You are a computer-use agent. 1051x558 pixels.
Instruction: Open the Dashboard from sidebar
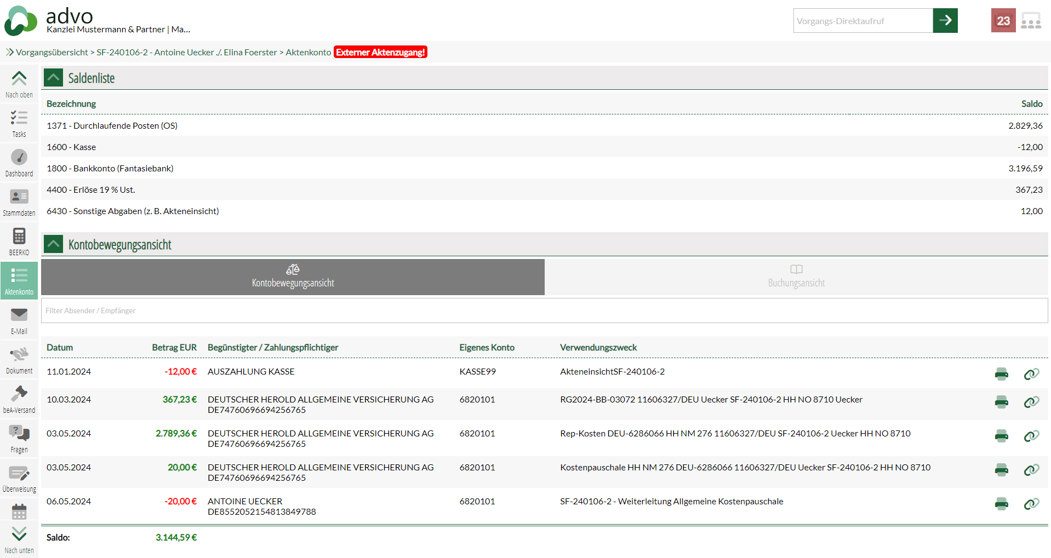click(x=19, y=163)
